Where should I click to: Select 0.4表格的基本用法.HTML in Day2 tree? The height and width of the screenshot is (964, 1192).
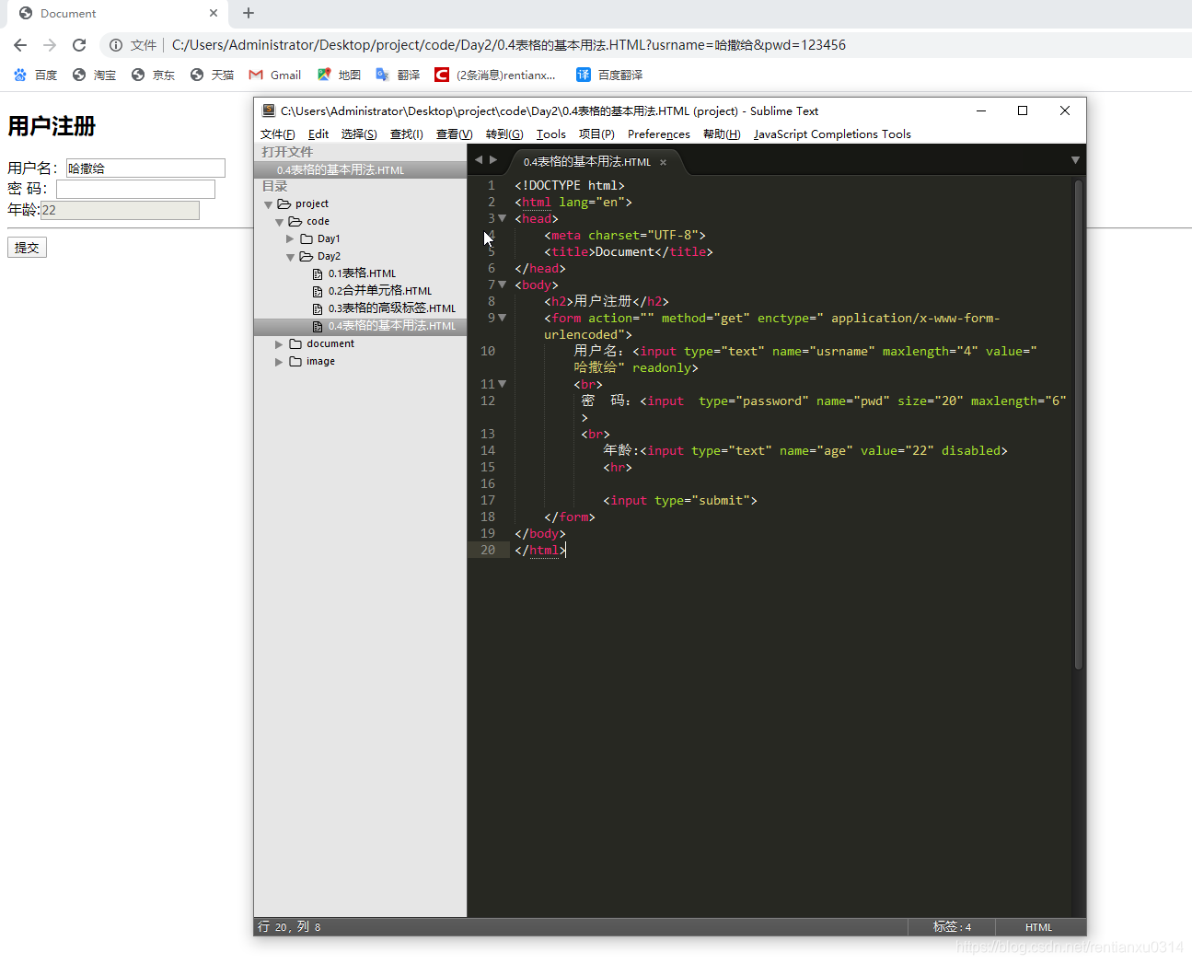click(360, 326)
